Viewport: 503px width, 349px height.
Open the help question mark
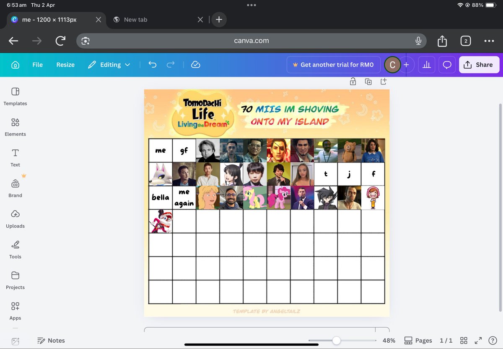coord(492,341)
